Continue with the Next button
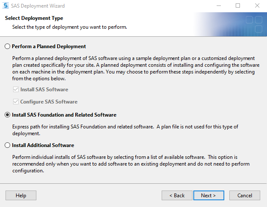 tap(209, 195)
